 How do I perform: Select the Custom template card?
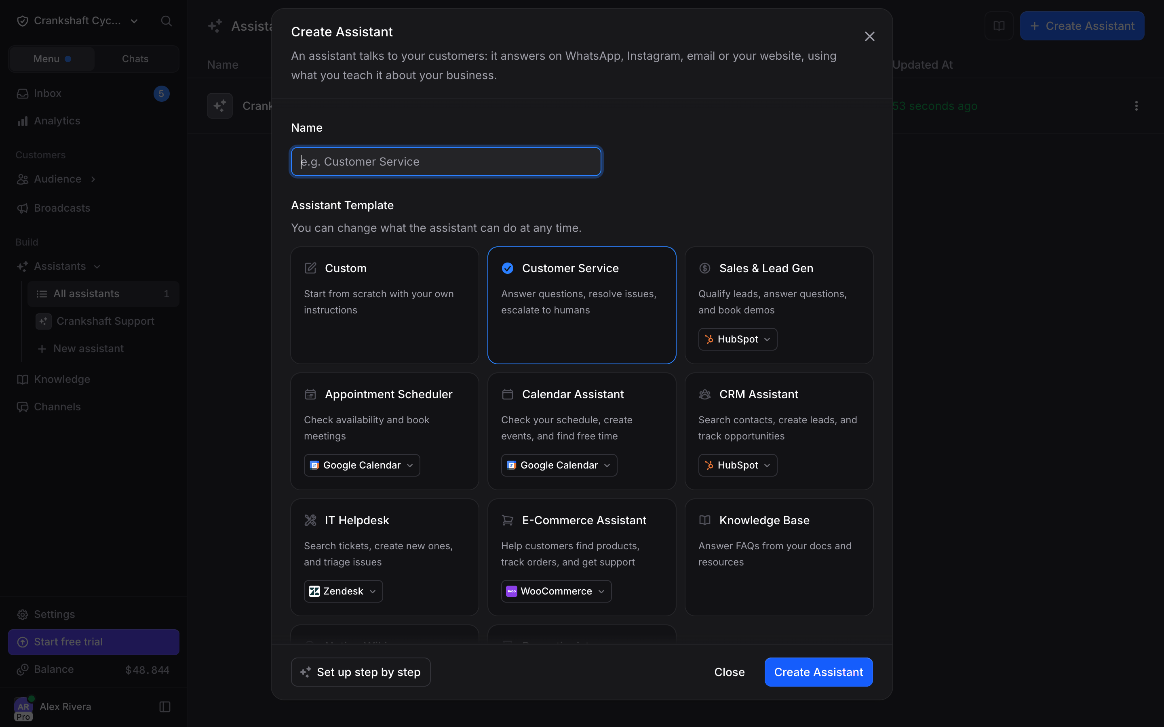384,305
